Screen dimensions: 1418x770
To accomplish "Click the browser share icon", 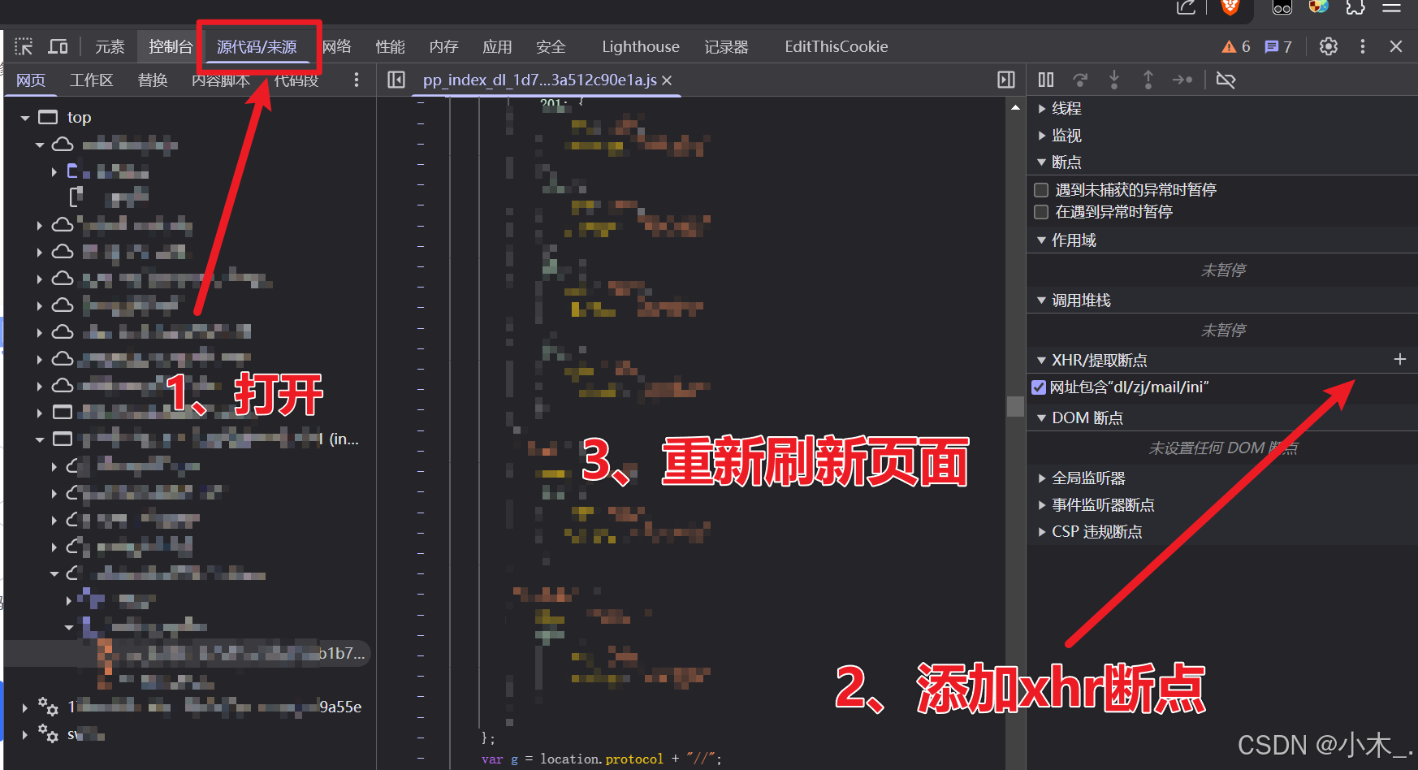I will click(1187, 7).
